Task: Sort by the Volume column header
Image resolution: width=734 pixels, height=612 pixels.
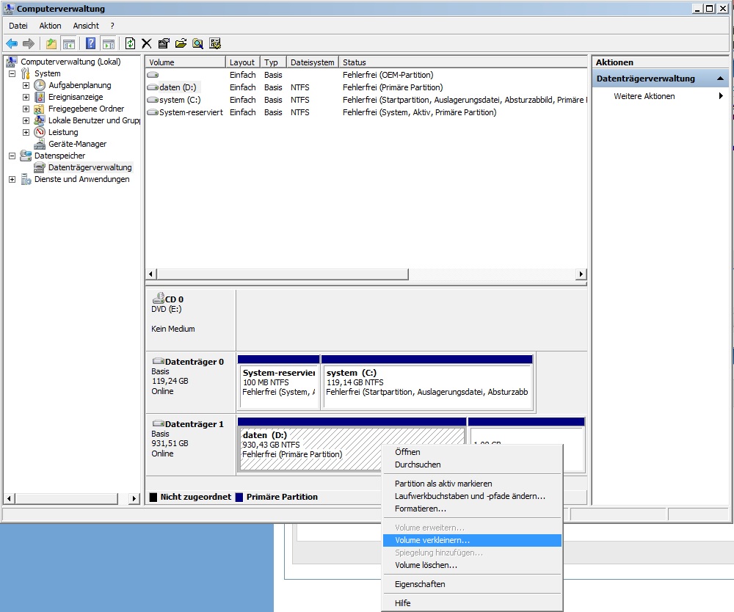Action: pyautogui.click(x=186, y=62)
